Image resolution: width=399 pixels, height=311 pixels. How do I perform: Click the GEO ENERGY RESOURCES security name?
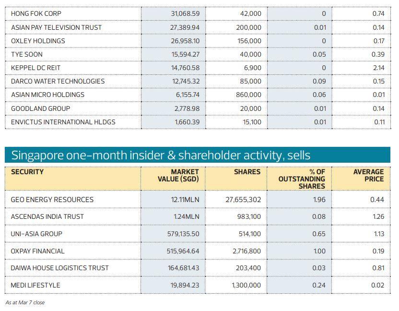tap(52, 200)
